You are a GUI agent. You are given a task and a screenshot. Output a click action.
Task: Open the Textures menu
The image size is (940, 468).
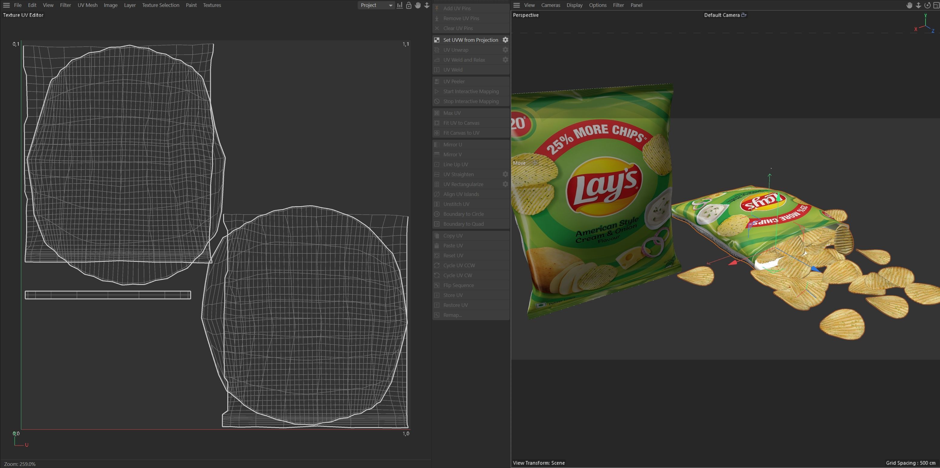[x=212, y=5]
